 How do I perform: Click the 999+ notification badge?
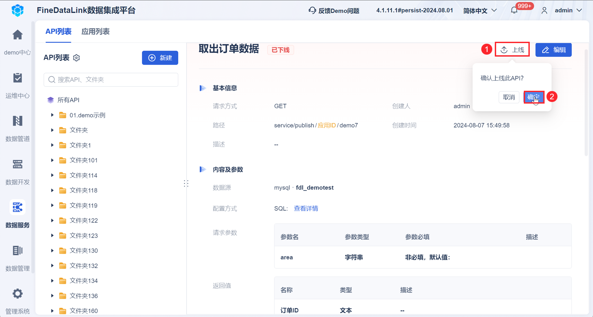(x=524, y=6)
